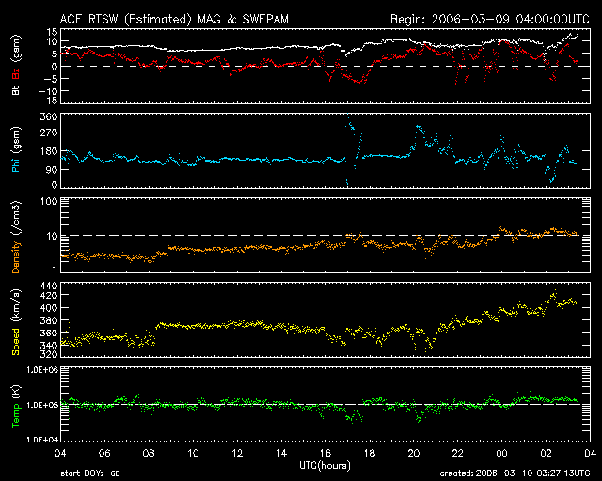Click the '00' hour tick label

(x=501, y=453)
